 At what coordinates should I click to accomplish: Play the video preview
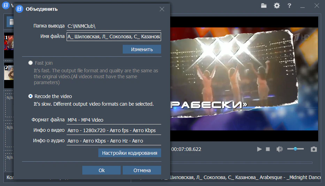(x=259, y=149)
